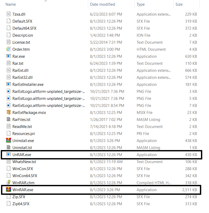Click the Resources.pri file icon
Screen dimensions: 209x213
tap(9, 133)
